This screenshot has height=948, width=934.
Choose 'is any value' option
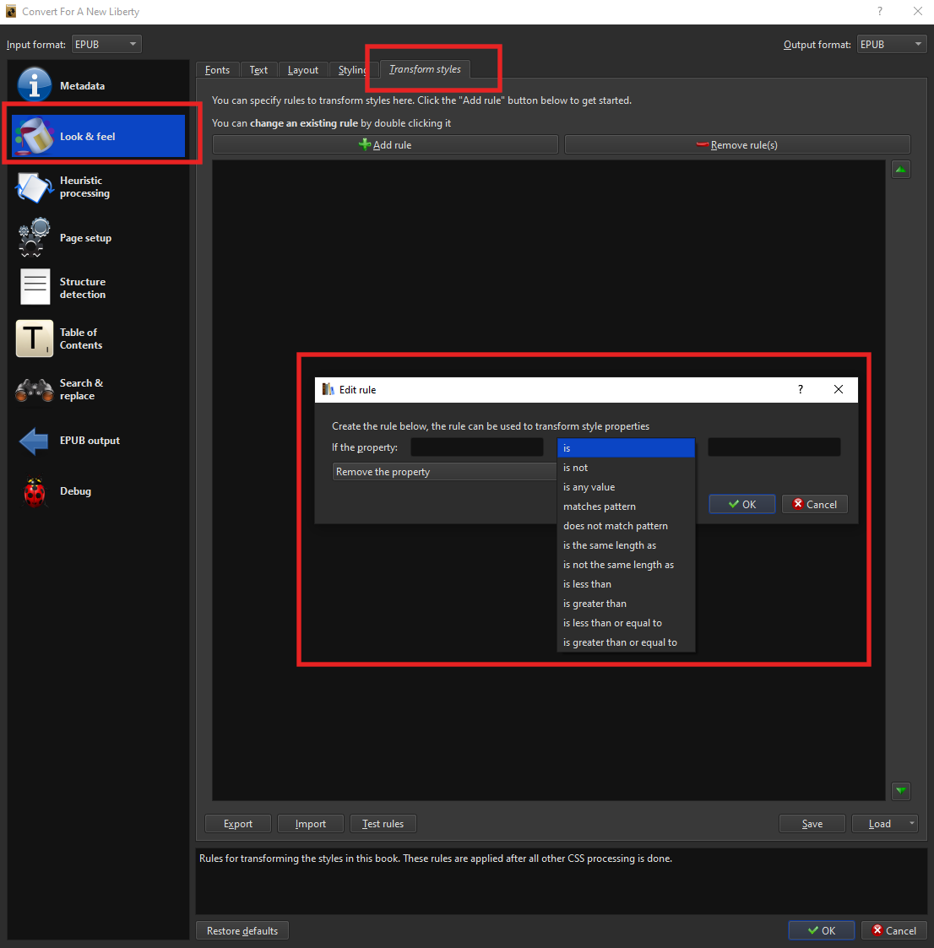tap(626, 487)
